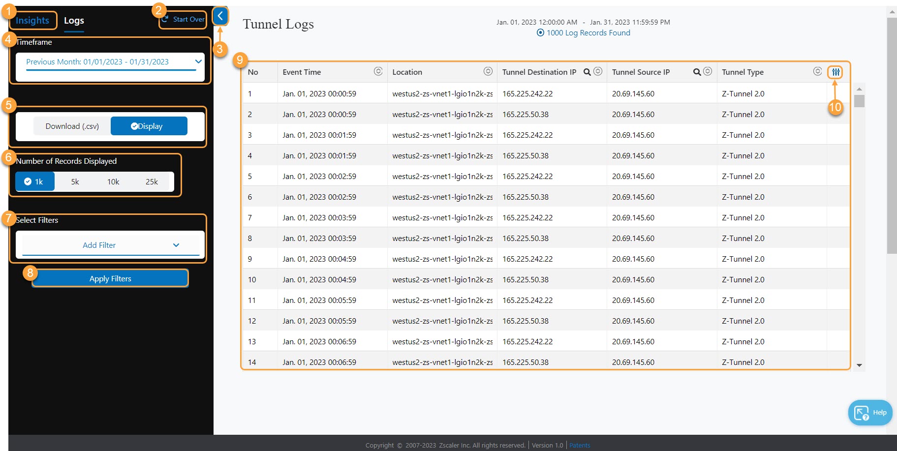Viewport: 897px width, 451px height.
Task: Click the search icon on Tunnel Source IP
Action: pos(697,72)
